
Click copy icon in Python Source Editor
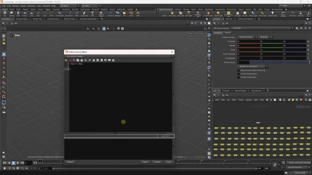[78, 60]
